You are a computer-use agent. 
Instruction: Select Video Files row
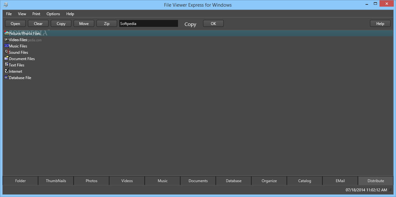coord(198,40)
